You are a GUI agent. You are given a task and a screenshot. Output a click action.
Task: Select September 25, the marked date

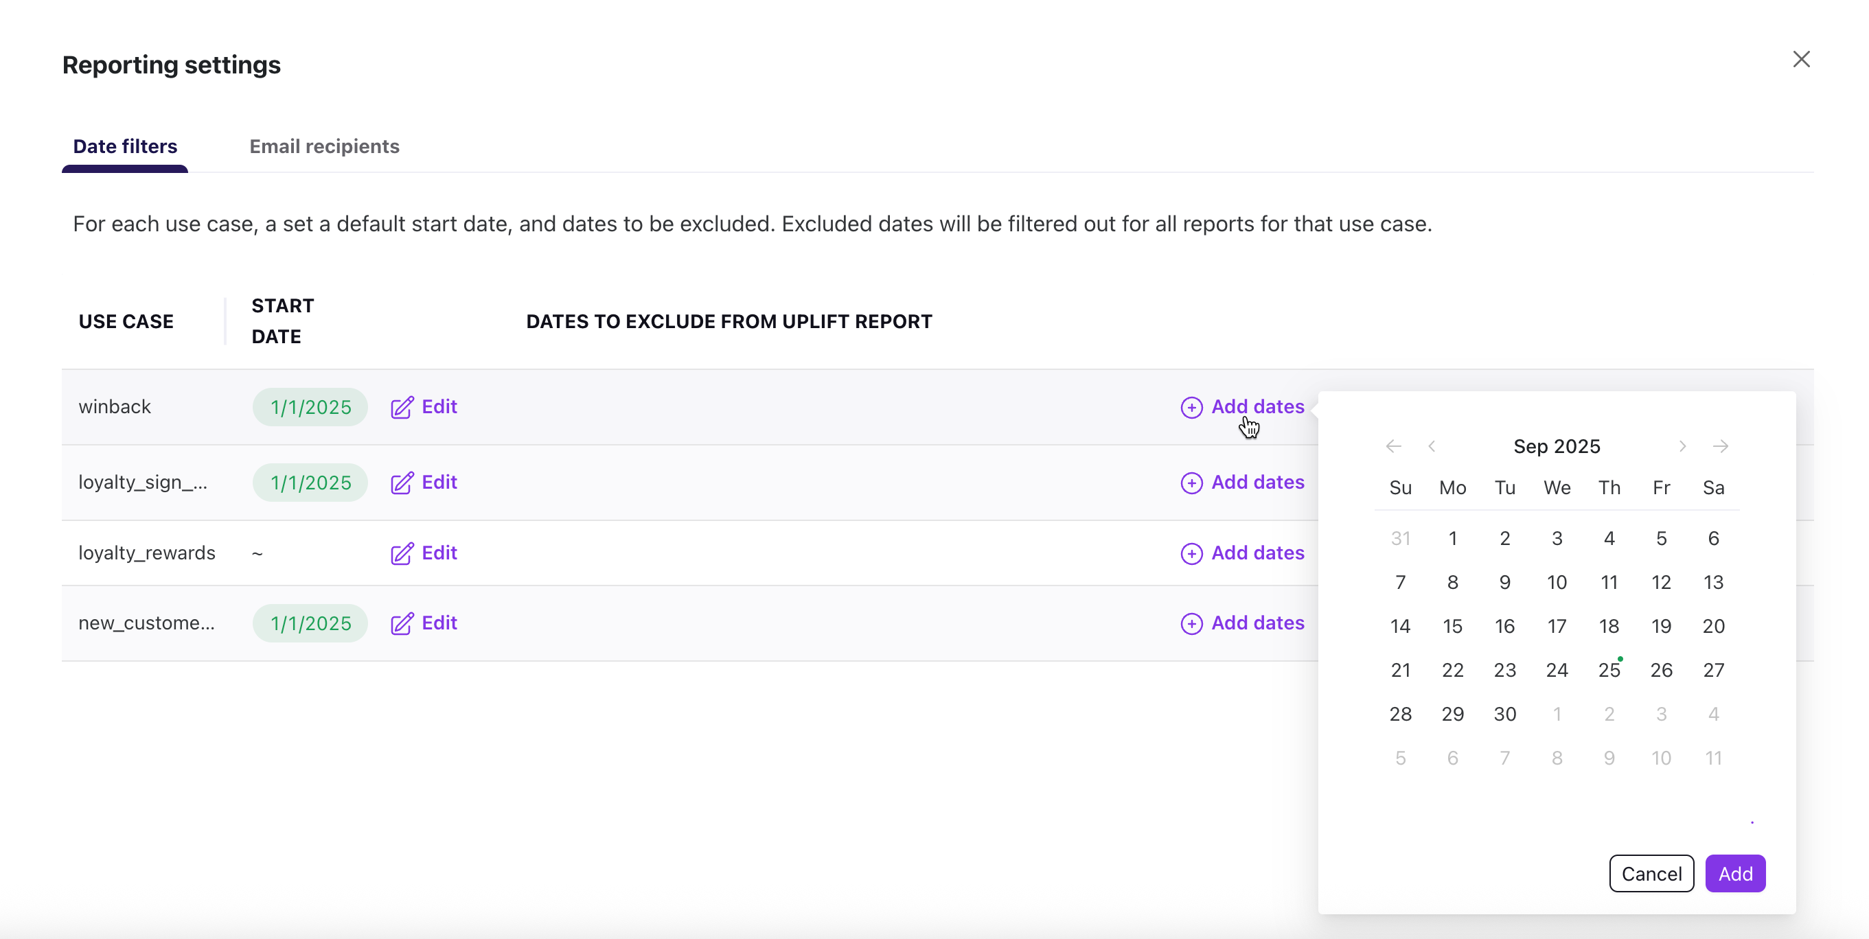click(x=1609, y=670)
